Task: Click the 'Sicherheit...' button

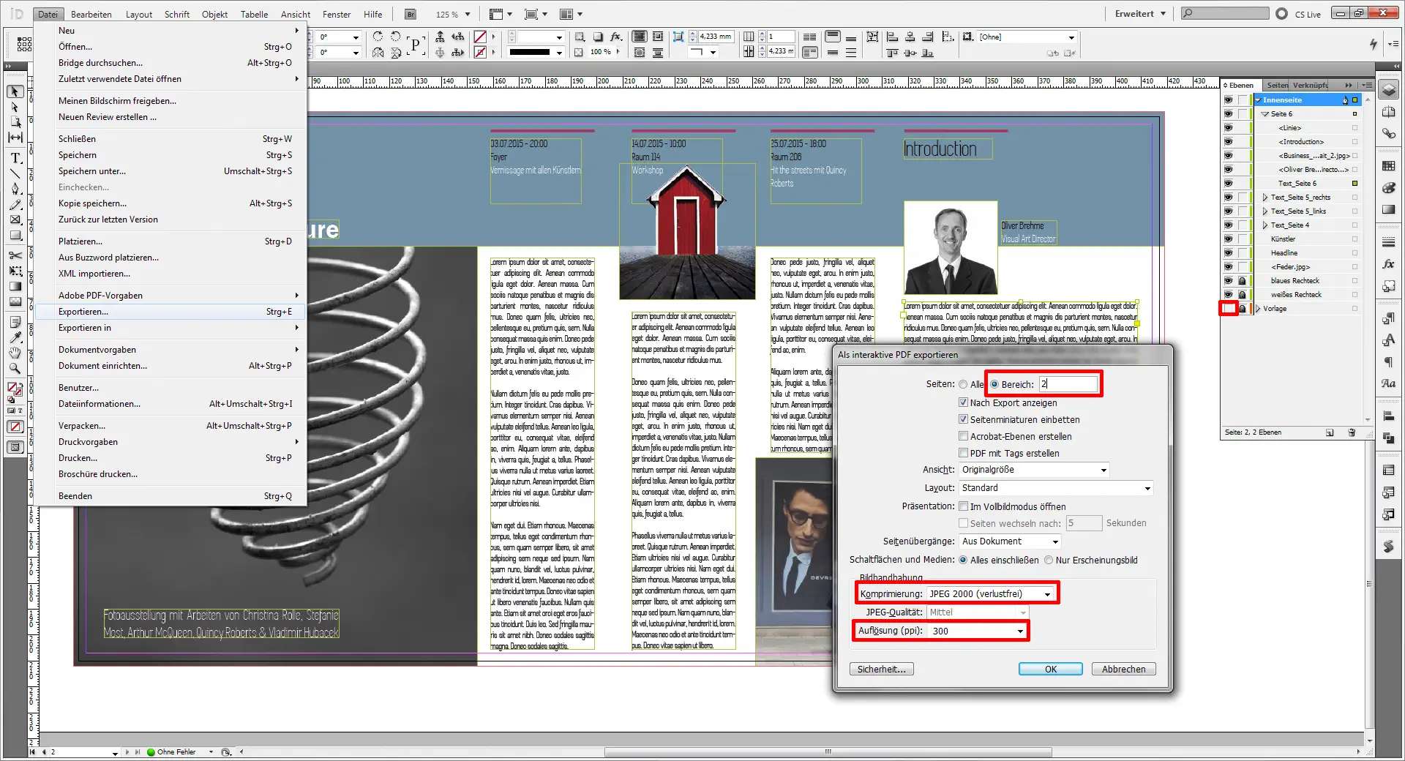Action: (x=881, y=670)
